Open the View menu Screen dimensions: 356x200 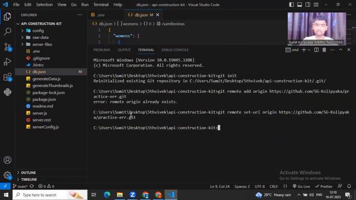click(x=62, y=4)
